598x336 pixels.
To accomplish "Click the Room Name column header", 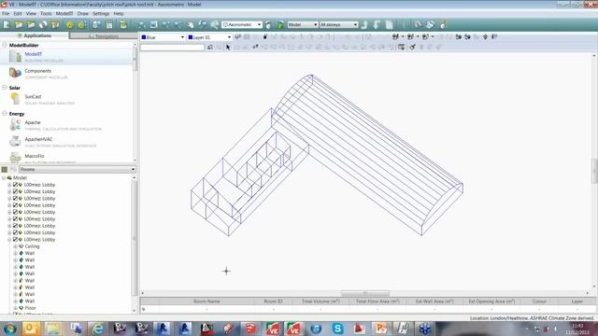I will coord(206,301).
